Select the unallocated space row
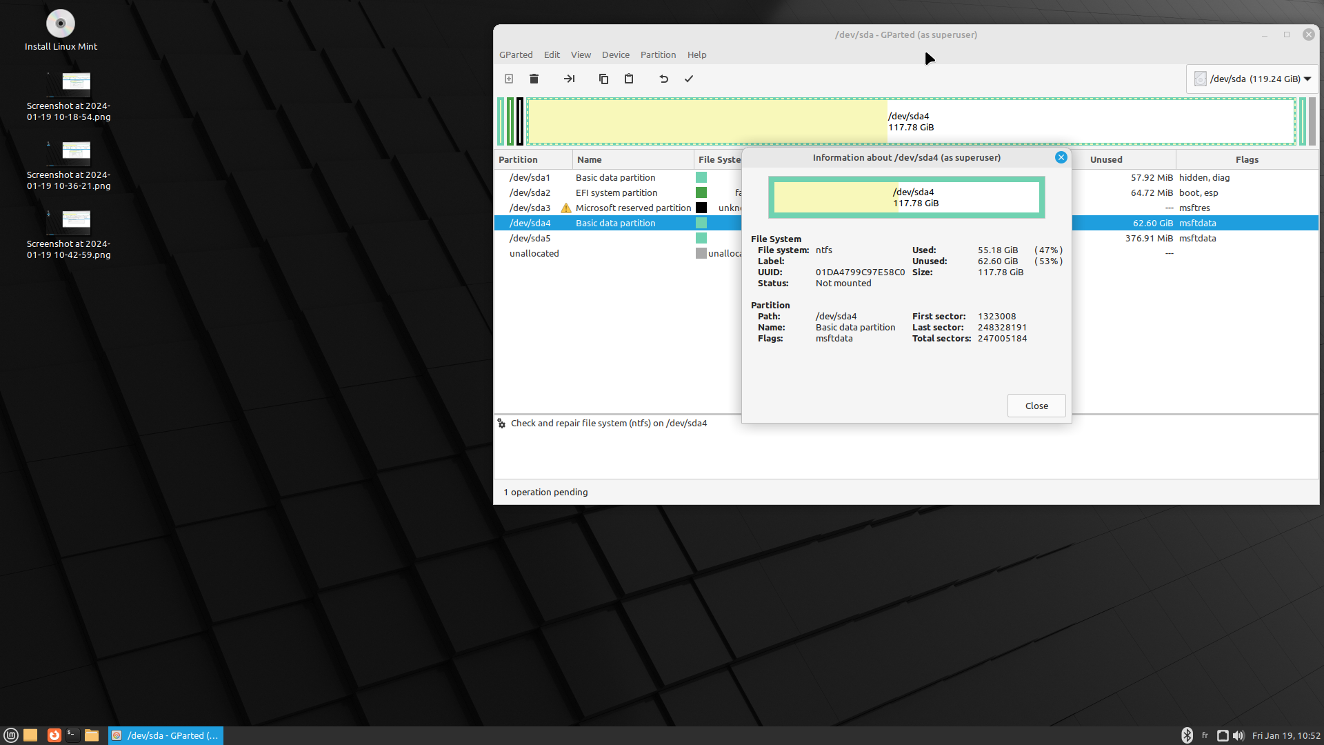Viewport: 1324px width, 745px height. click(x=534, y=253)
